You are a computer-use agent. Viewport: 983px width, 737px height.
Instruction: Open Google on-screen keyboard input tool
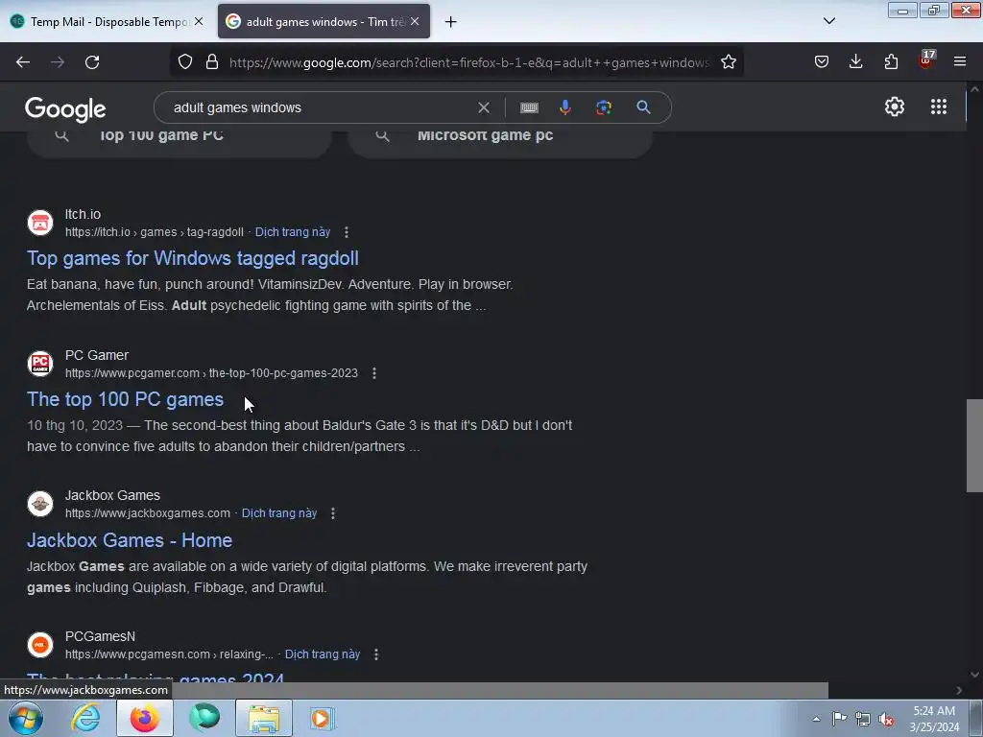coord(529,107)
